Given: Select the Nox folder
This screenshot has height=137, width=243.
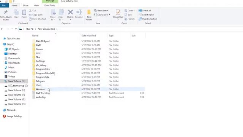Looking at the screenshot, I should coord(36,57).
